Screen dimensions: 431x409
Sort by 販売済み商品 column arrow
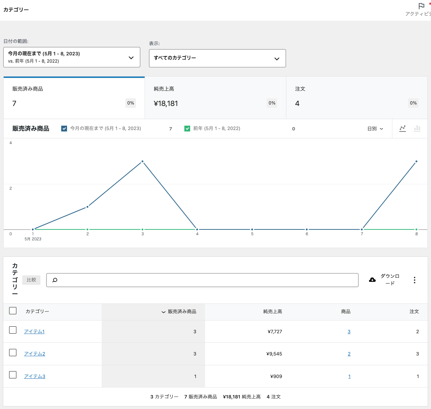(x=164, y=312)
